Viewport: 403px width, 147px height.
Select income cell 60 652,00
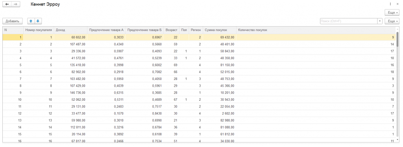tap(71, 37)
